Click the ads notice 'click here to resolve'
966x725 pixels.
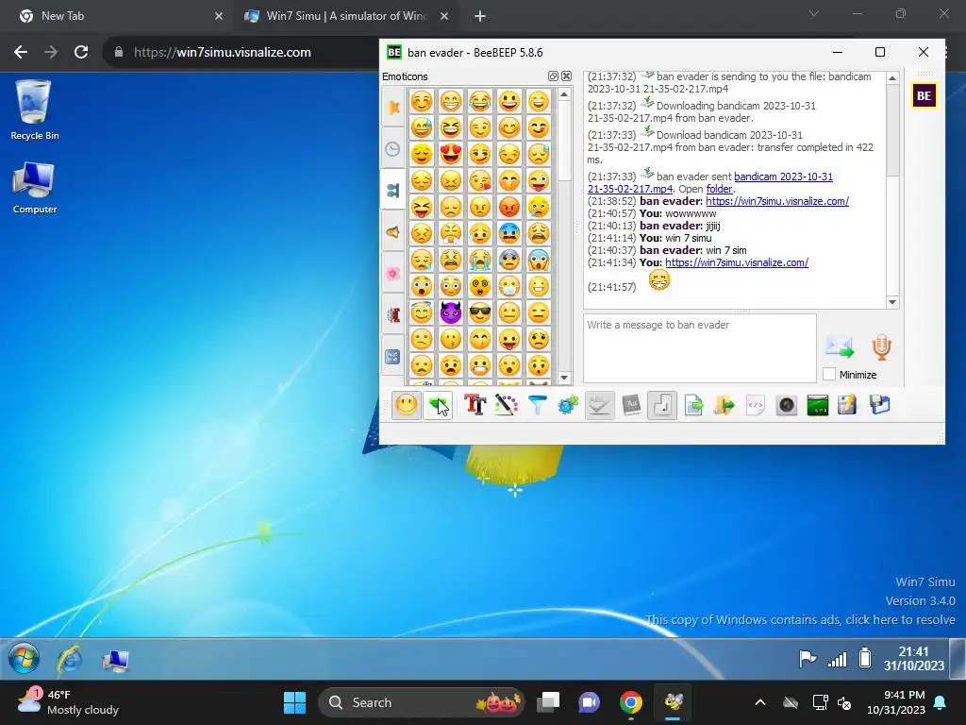pyautogui.click(x=899, y=619)
